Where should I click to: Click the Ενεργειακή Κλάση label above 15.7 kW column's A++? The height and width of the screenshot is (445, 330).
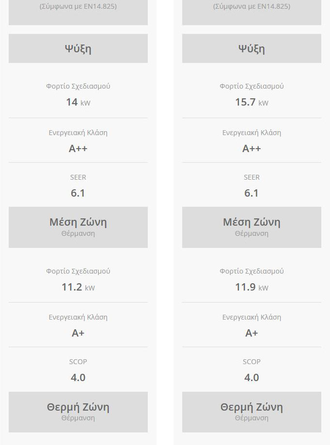click(x=251, y=133)
